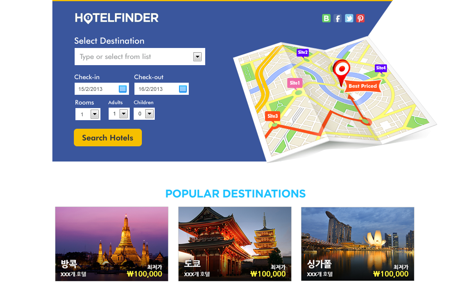469x300 pixels.
Task: Open the green Blogger social icon
Action: [x=326, y=18]
